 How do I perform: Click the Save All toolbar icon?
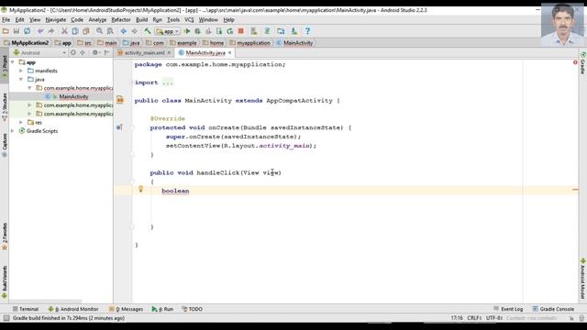[x=17, y=31]
